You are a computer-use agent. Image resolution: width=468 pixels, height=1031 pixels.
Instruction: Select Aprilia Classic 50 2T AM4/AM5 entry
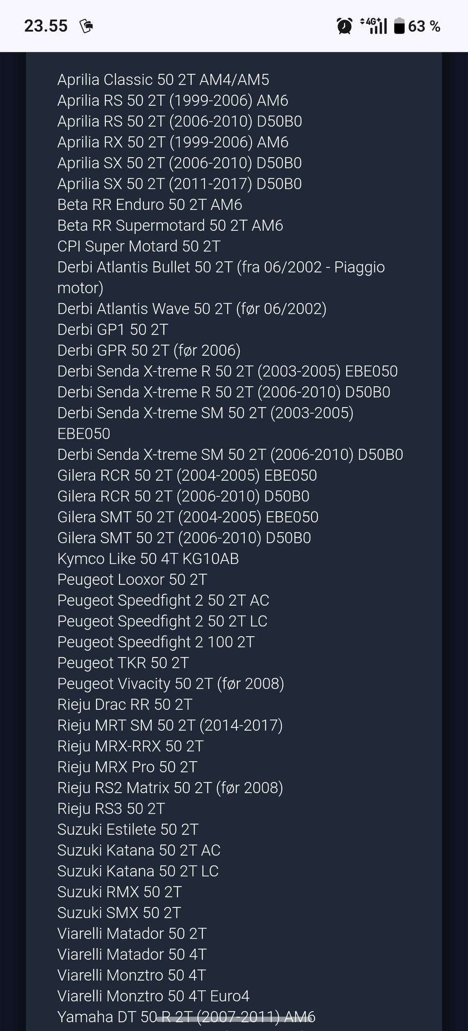163,80
